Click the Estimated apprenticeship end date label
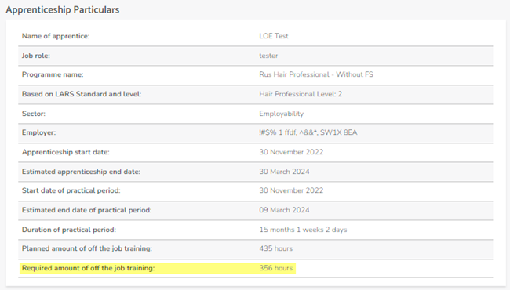The image size is (510, 290). pyautogui.click(x=81, y=172)
